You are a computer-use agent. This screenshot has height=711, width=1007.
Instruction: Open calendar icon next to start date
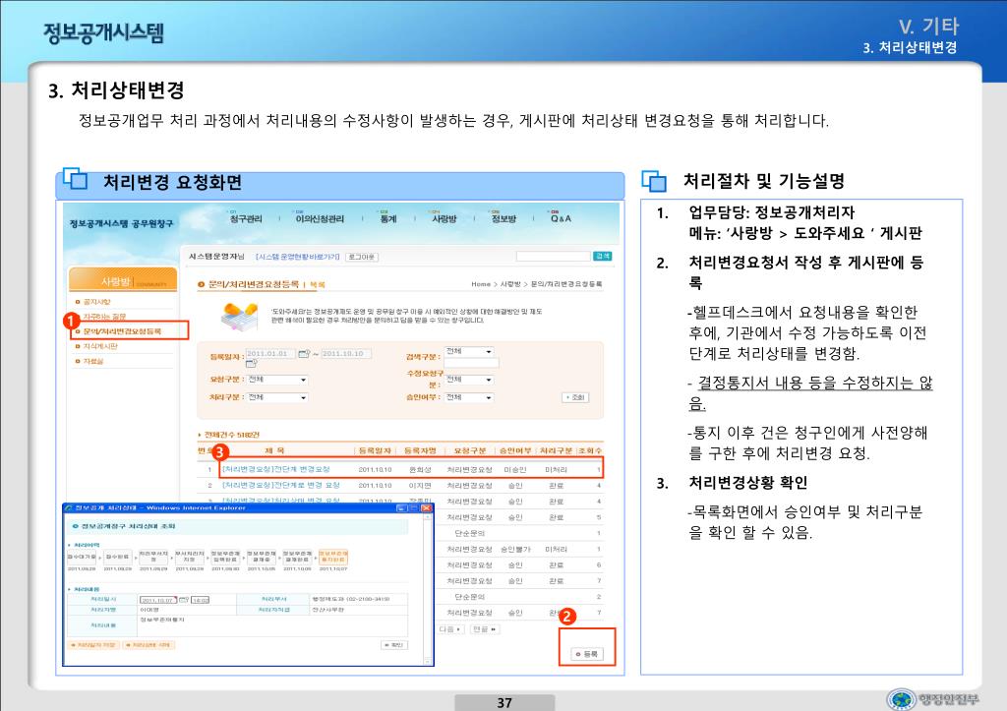click(304, 353)
